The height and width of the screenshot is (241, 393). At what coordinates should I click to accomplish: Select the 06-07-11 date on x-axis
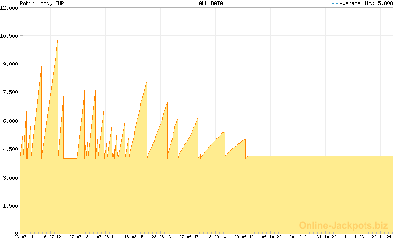[25, 237]
